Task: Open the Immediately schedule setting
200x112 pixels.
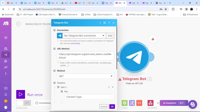Action: coord(43,103)
